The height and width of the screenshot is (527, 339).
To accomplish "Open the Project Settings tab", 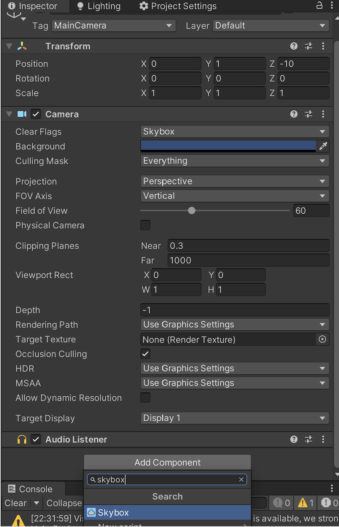I will click(178, 6).
